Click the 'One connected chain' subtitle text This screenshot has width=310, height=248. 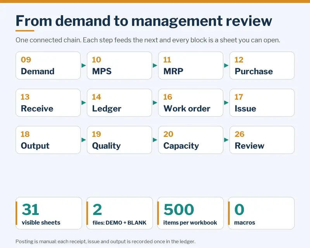click(148, 40)
